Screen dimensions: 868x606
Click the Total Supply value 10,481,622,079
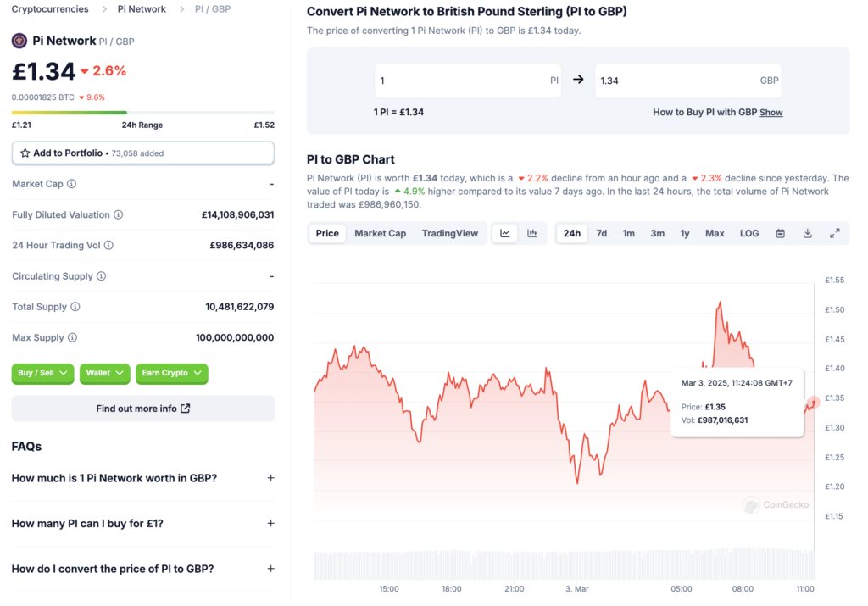point(240,307)
